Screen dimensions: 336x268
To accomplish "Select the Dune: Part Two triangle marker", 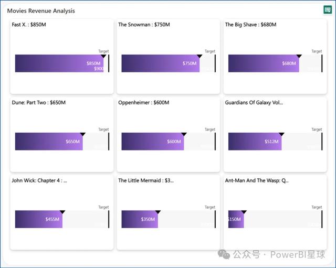I will (x=83, y=134).
